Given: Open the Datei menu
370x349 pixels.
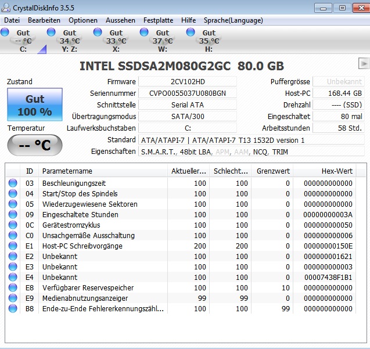Looking at the screenshot, I should [x=12, y=20].
